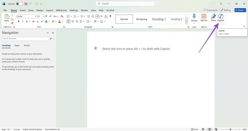
Task: Switch to Print Layout view
Action: click(210, 129)
